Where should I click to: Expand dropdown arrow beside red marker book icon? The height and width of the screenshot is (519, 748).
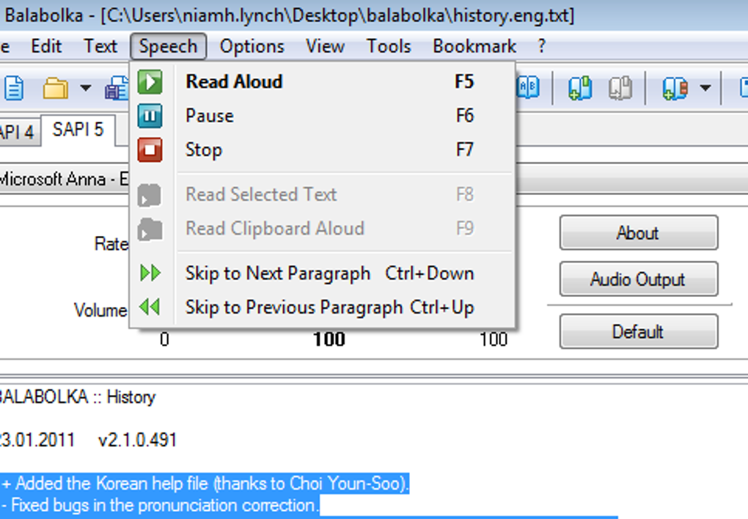[705, 88]
